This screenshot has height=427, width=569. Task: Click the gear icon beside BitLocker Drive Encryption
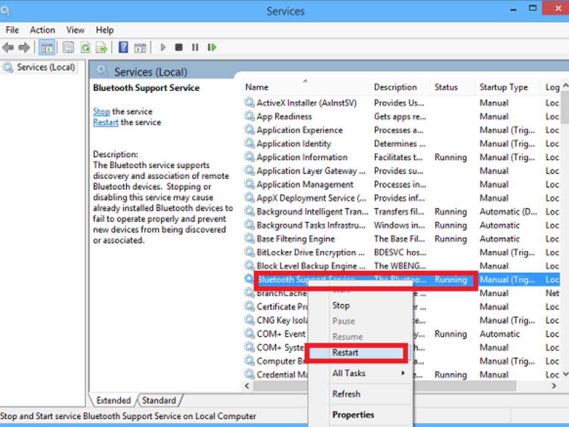pos(249,252)
